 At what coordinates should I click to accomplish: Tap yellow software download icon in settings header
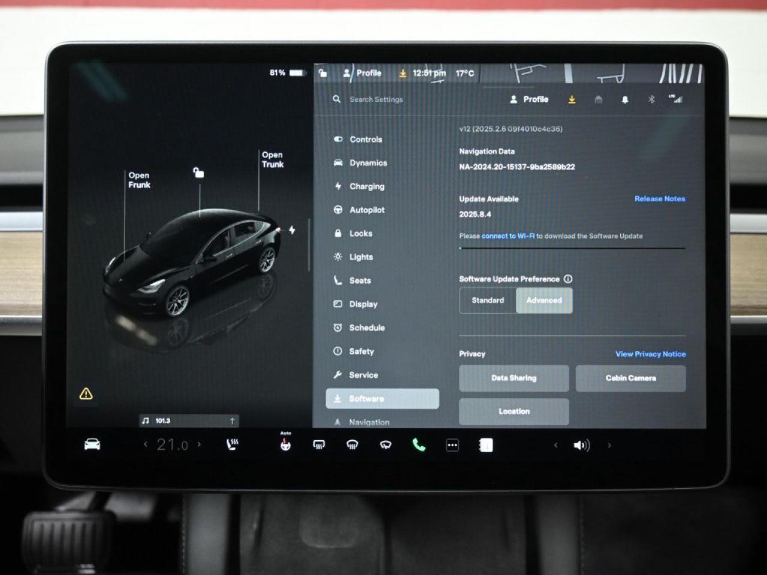click(x=572, y=99)
